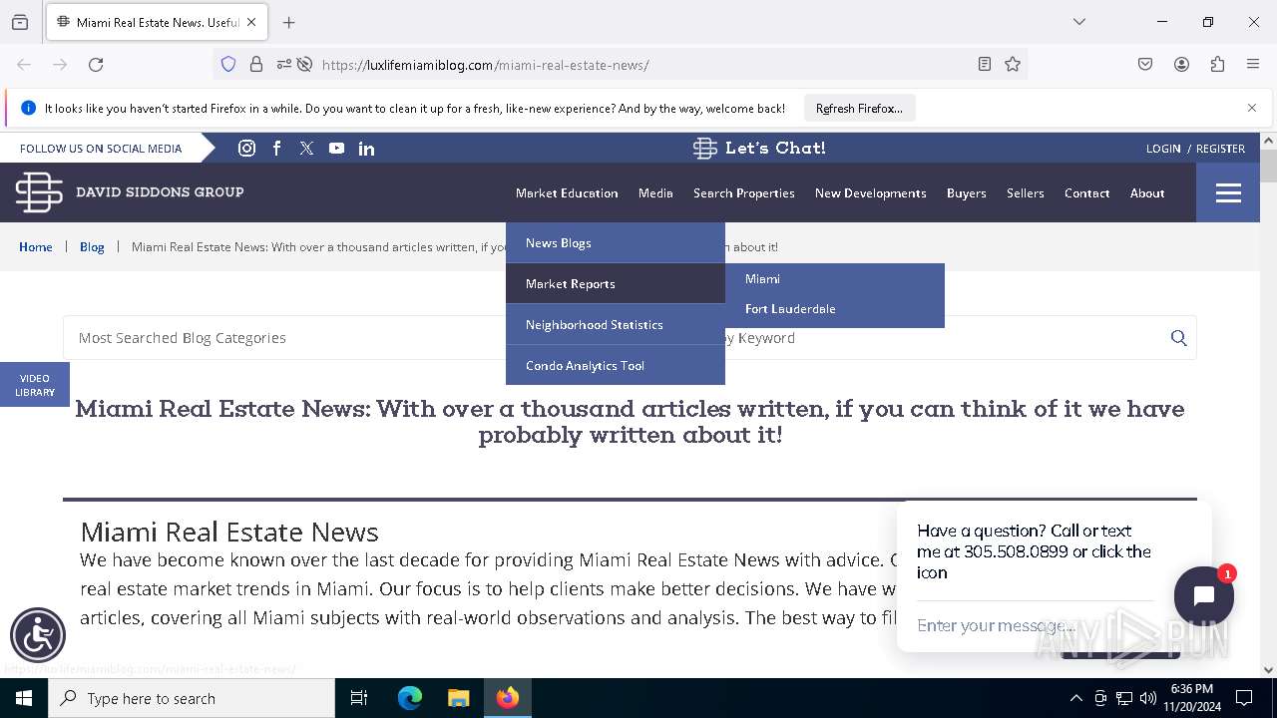Click the Firefox taskbar icon
Image resolution: width=1277 pixels, height=718 pixels.
tap(508, 698)
